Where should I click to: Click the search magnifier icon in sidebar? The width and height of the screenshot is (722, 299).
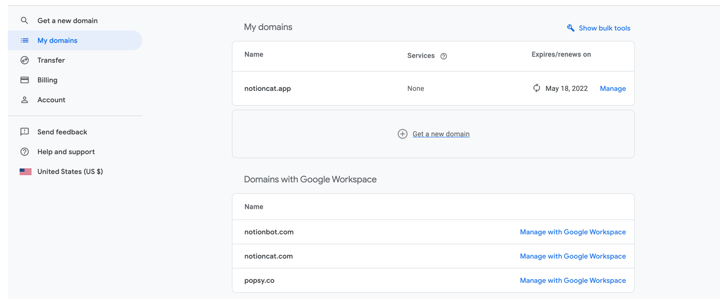[24, 20]
